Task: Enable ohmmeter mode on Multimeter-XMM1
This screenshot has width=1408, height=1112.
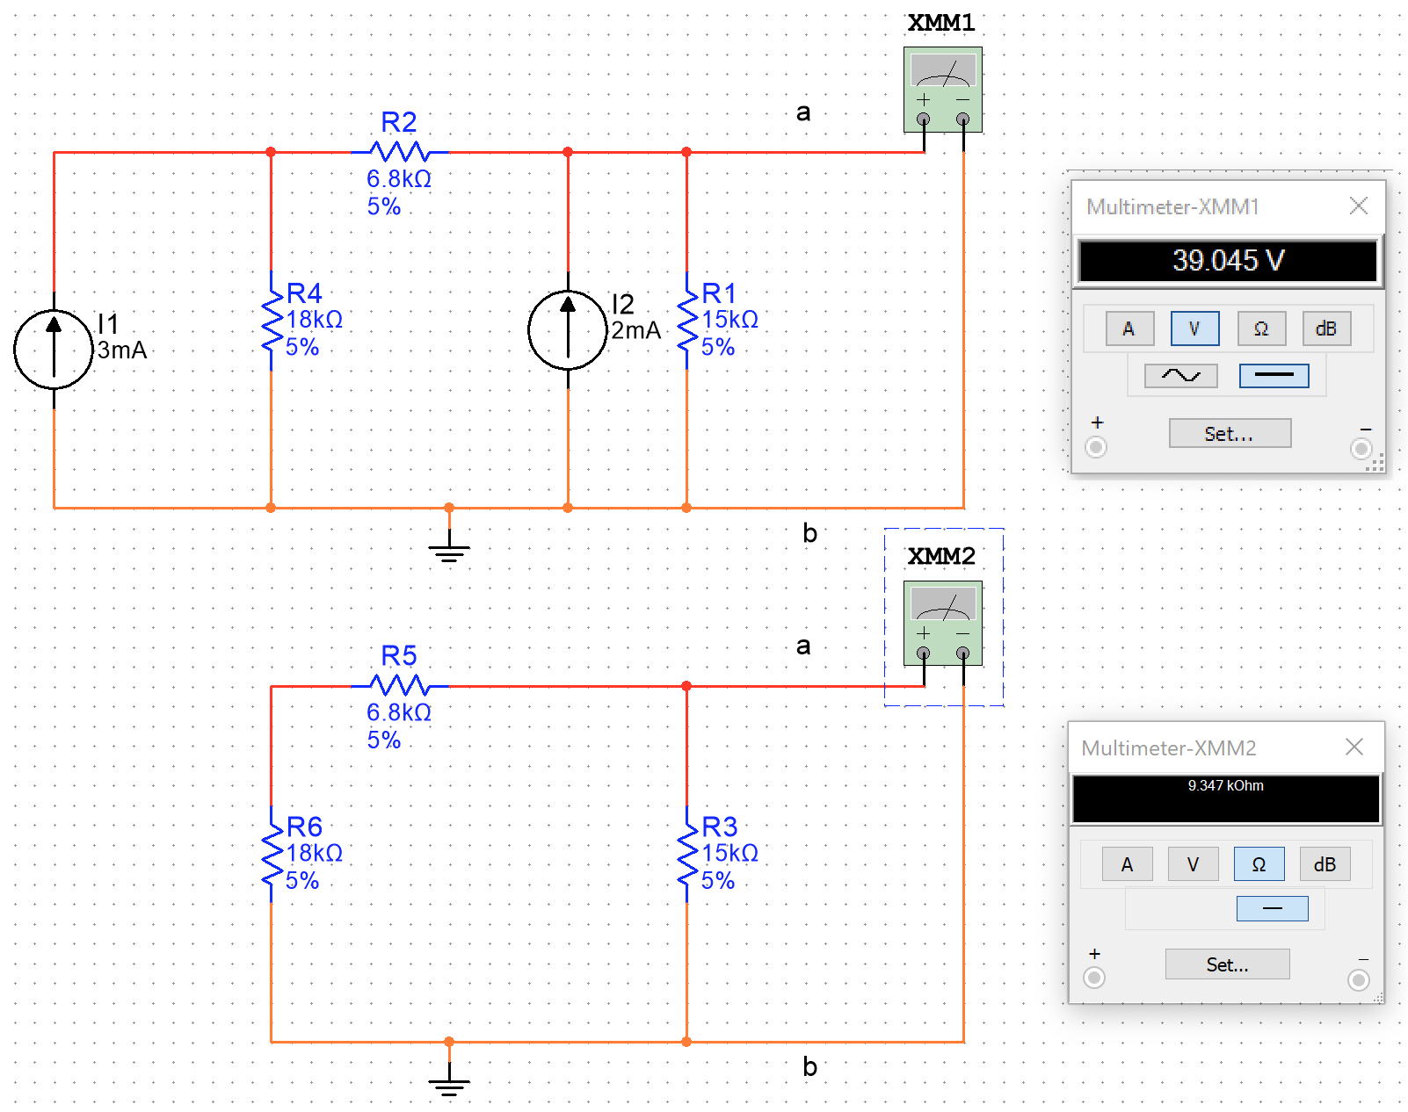Action: (1261, 329)
